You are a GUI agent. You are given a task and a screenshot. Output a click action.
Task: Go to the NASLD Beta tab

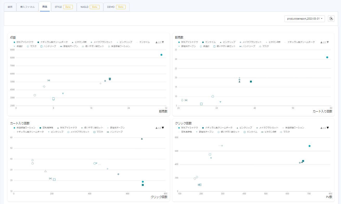click(x=90, y=7)
